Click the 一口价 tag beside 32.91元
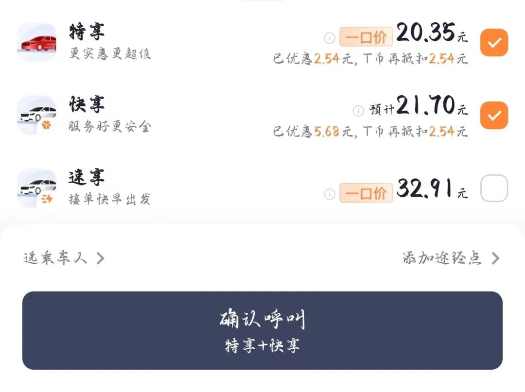Viewport: 525px width, 392px height. click(366, 193)
